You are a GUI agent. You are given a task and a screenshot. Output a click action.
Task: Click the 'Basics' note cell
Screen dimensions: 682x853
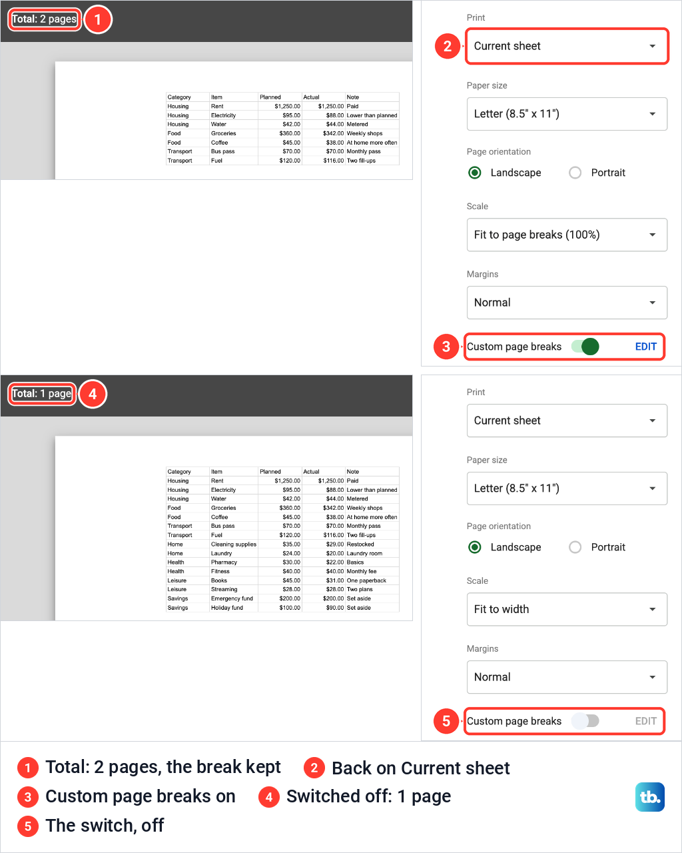click(x=372, y=562)
